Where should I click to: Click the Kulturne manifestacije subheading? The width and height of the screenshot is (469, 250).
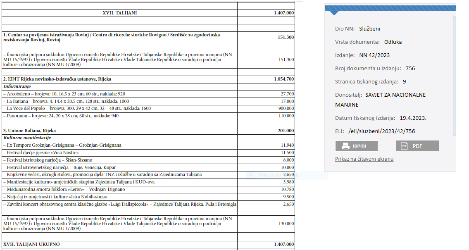27,138
